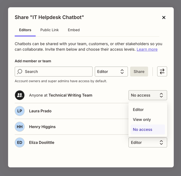The width and height of the screenshot is (181, 176).
Task: Open the Embed tab
Action: (74, 30)
